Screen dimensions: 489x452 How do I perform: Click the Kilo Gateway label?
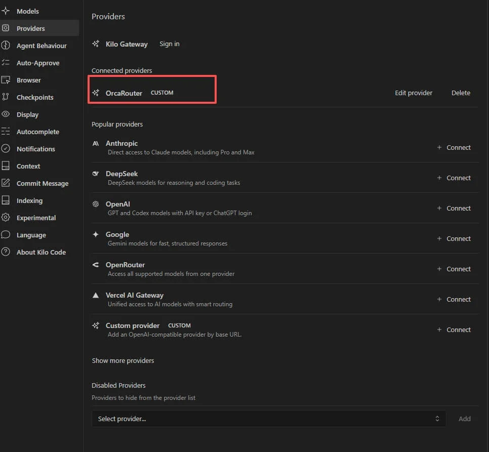tap(127, 44)
